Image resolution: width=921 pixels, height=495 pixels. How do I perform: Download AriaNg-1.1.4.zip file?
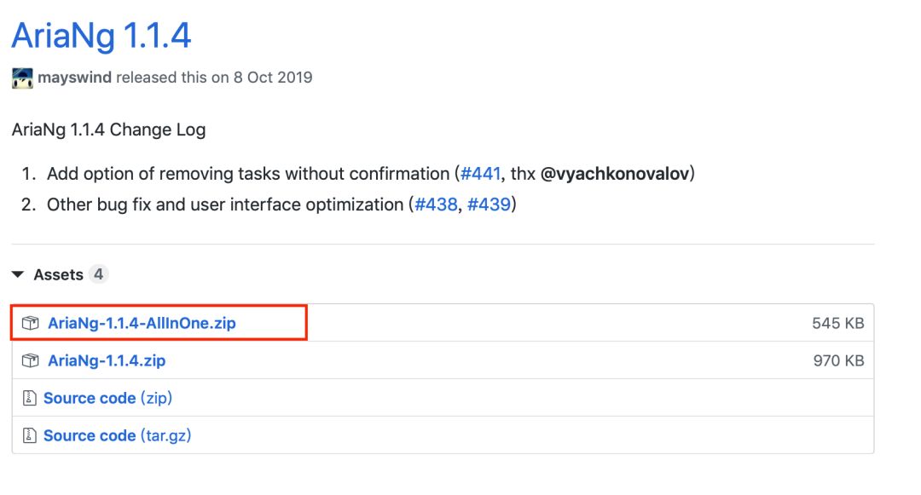point(107,361)
